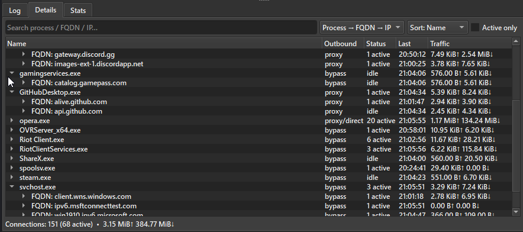Open the Process → FQDN → IP grouping dropdown
This screenshot has height=232, width=523.
362,28
